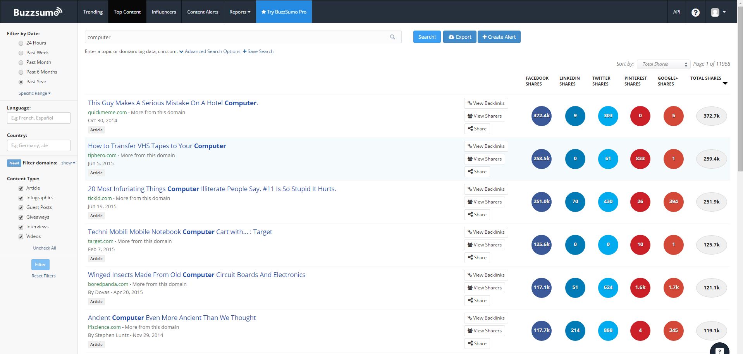Click Pinterest shares 833 circle

(640, 159)
